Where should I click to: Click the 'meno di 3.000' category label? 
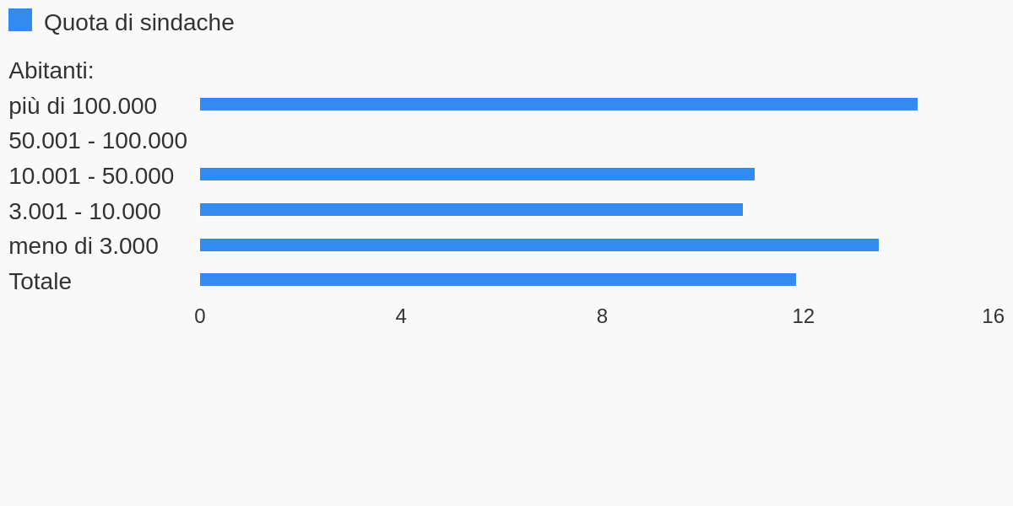[84, 246]
